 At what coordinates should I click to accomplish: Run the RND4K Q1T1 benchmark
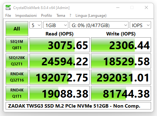pos(17,93)
